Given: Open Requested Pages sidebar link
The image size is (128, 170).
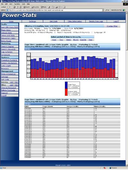Looking at the screenshot, I should coord(8,38).
